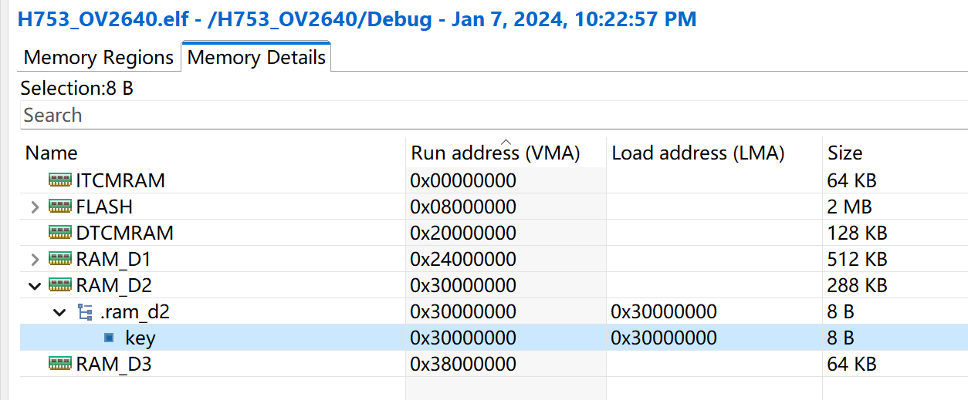Image resolution: width=968 pixels, height=400 pixels.
Task: Select the key row's 8 B size cell
Action: 840,338
